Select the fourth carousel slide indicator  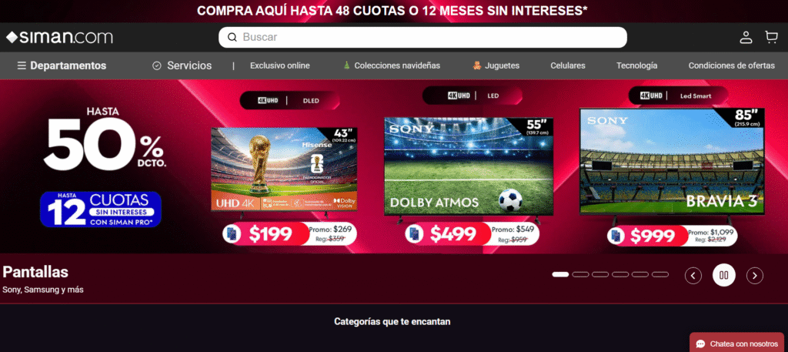click(620, 274)
